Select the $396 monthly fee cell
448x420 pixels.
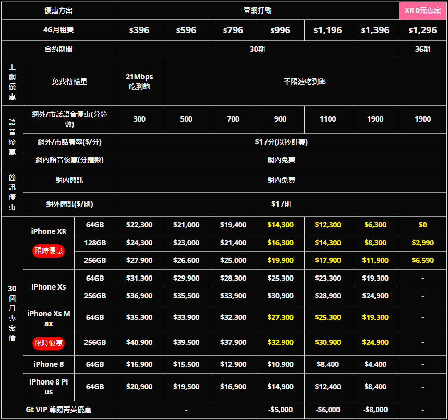[139, 30]
